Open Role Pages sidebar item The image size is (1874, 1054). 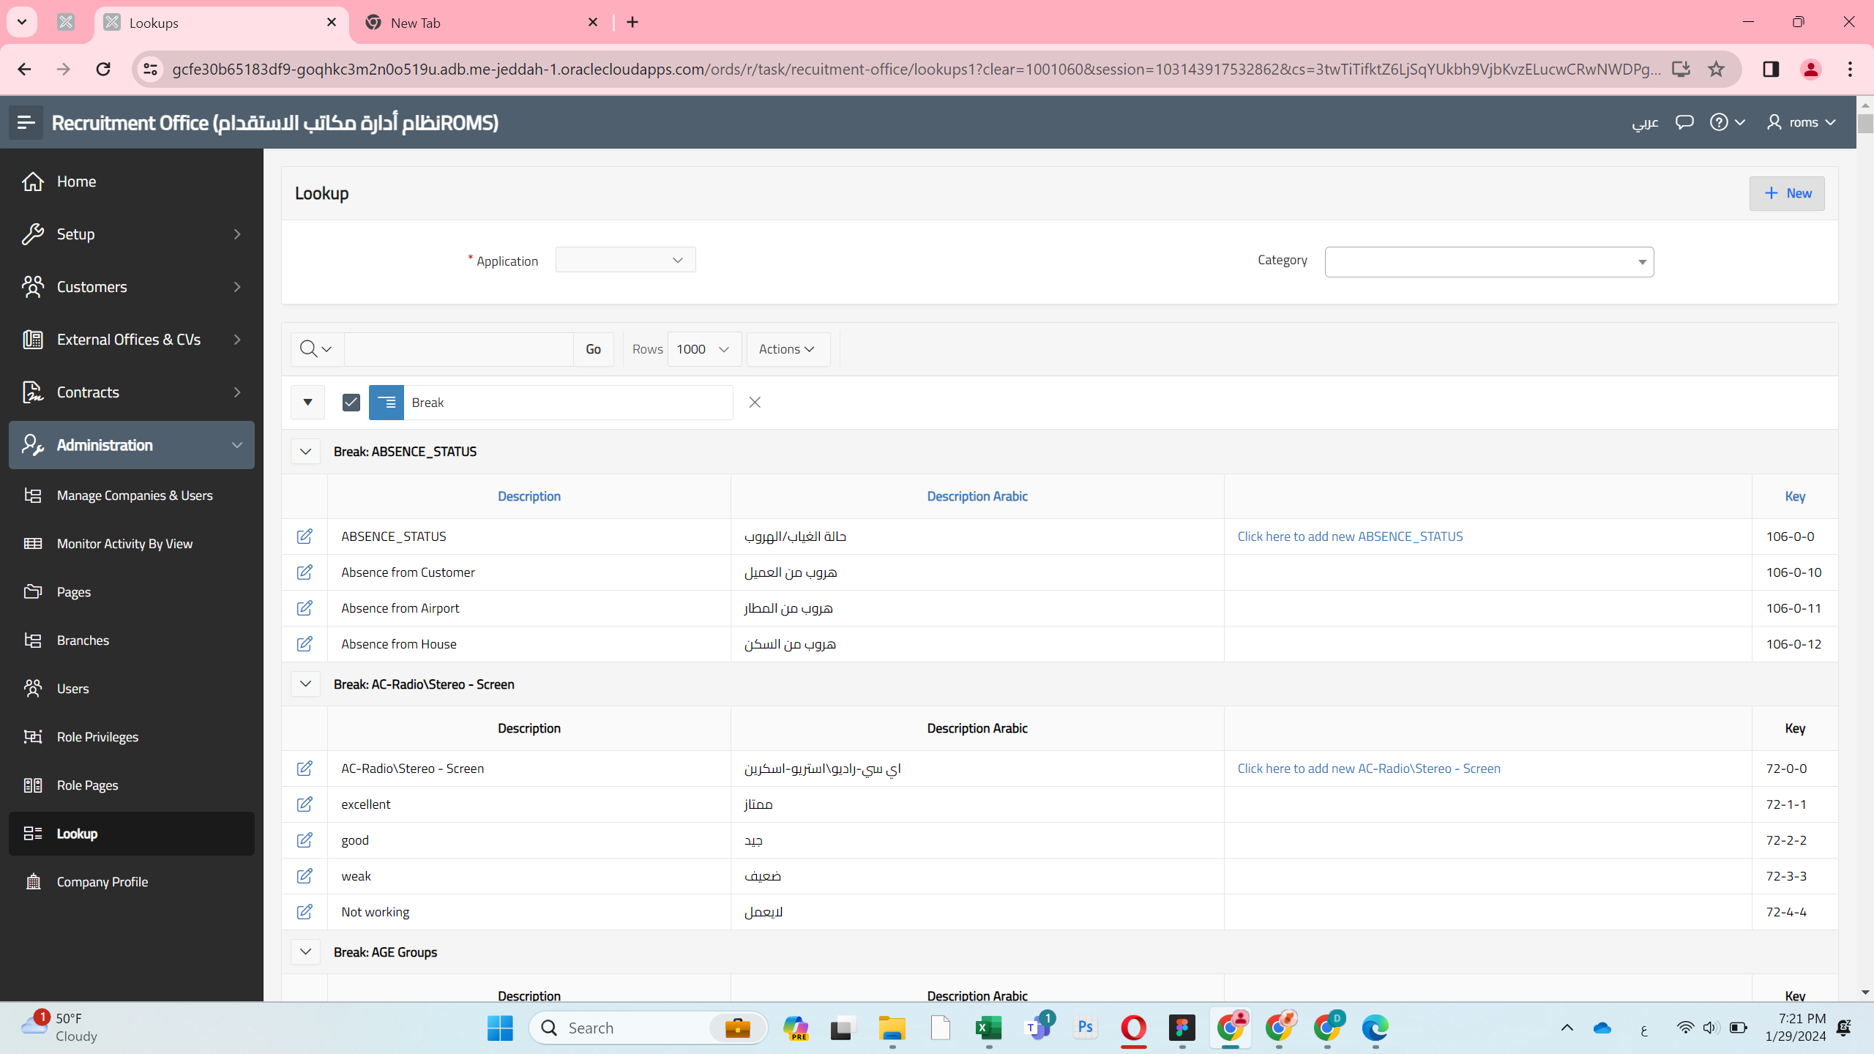[132, 785]
